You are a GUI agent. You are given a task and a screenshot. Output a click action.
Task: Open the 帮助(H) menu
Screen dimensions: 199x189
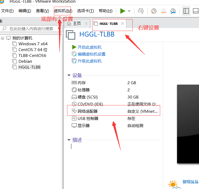pyautogui.click(x=106, y=11)
